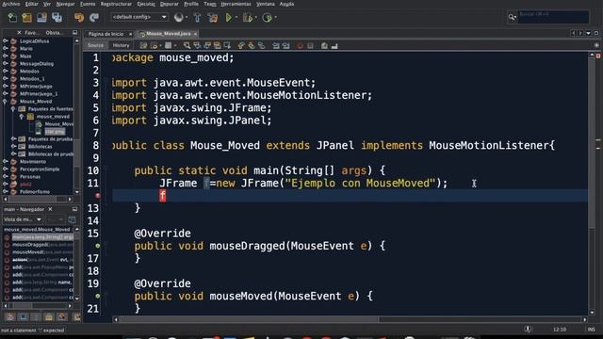The image size is (603, 339).
Task: Open the default config dropdown
Action: [139, 17]
